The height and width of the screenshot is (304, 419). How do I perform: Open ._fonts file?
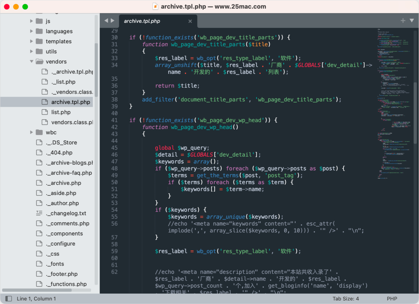(x=55, y=264)
